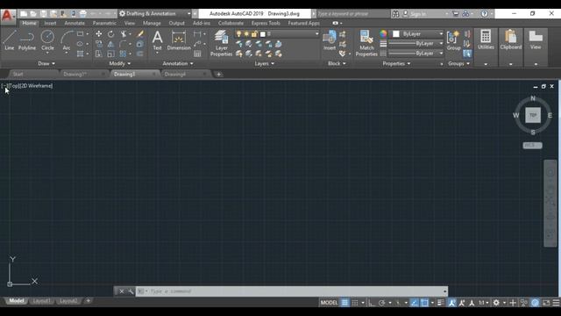The height and width of the screenshot is (316, 561).
Task: Switch to the Insert ribbon tab
Action: (x=50, y=23)
